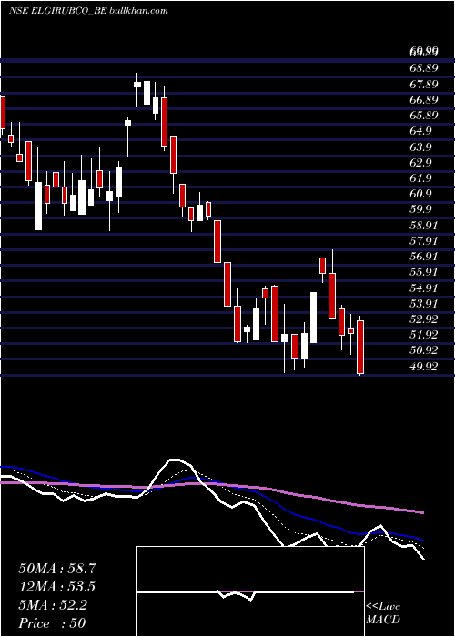455x637 pixels.
Task: Click the 55.91 price axis label
Action: [424, 272]
